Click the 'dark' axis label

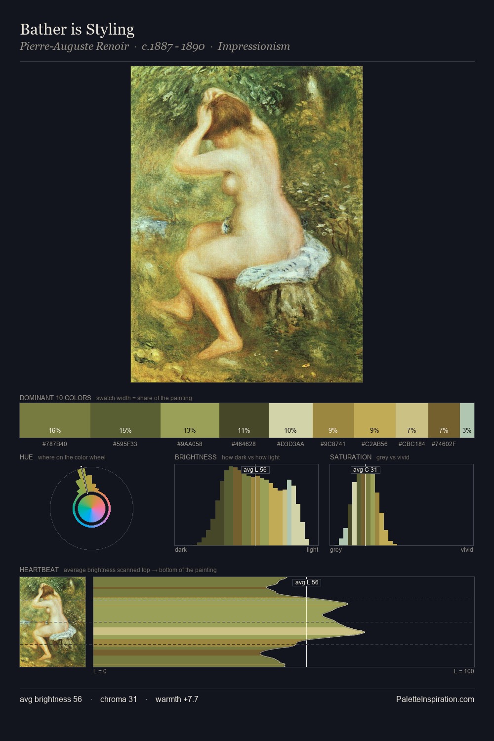pyautogui.click(x=181, y=549)
